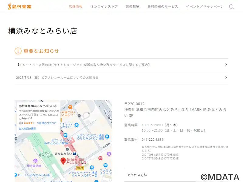The width and height of the screenshot is (243, 182).
Task: Click the purple marker at the map edge
Action: point(109,154)
